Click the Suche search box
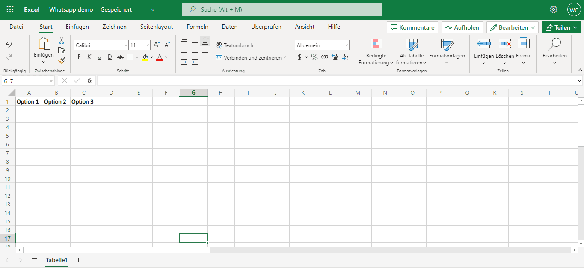This screenshot has width=584, height=268. (x=282, y=9)
